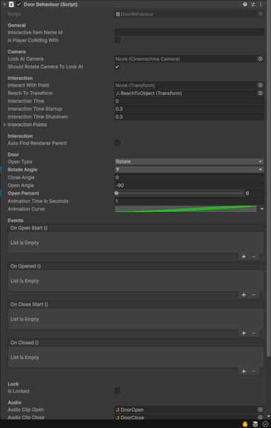Enable Auto Find Renderer Parent checkbox
Image resolution: width=271 pixels, height=428 pixels.
(117, 143)
